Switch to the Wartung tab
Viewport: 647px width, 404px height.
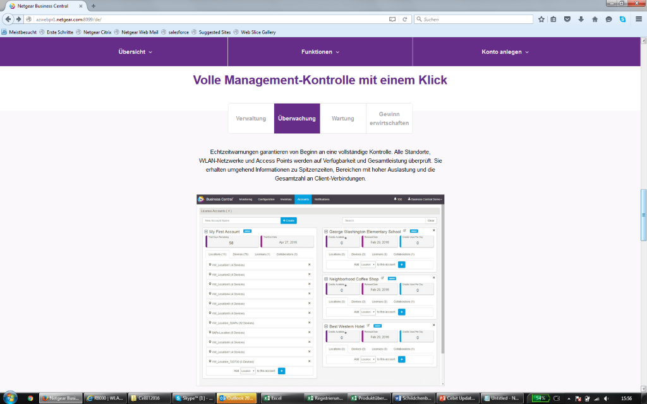[343, 118]
